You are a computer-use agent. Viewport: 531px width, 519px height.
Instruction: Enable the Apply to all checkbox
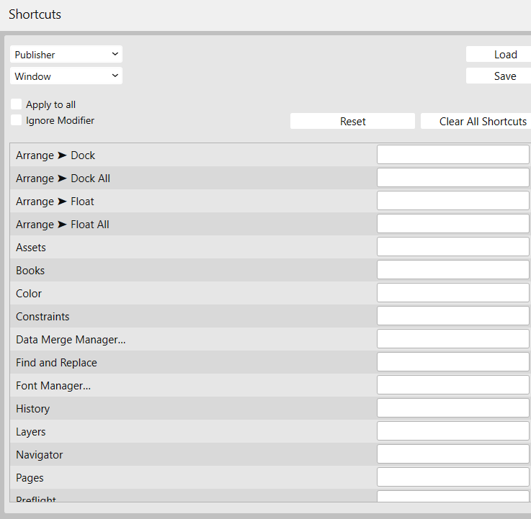(x=17, y=104)
